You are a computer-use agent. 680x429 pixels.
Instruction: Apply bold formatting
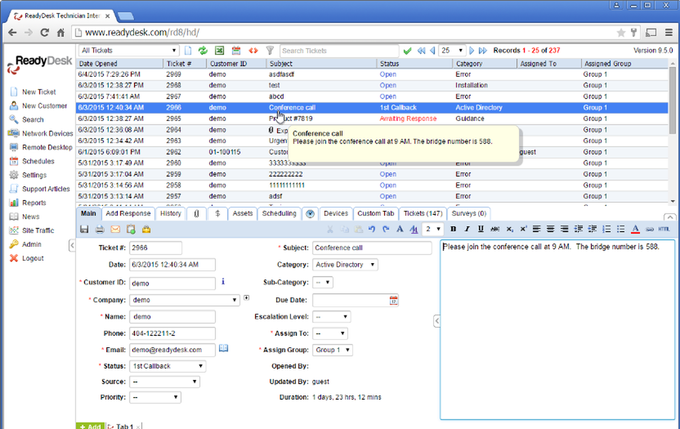[x=453, y=229]
